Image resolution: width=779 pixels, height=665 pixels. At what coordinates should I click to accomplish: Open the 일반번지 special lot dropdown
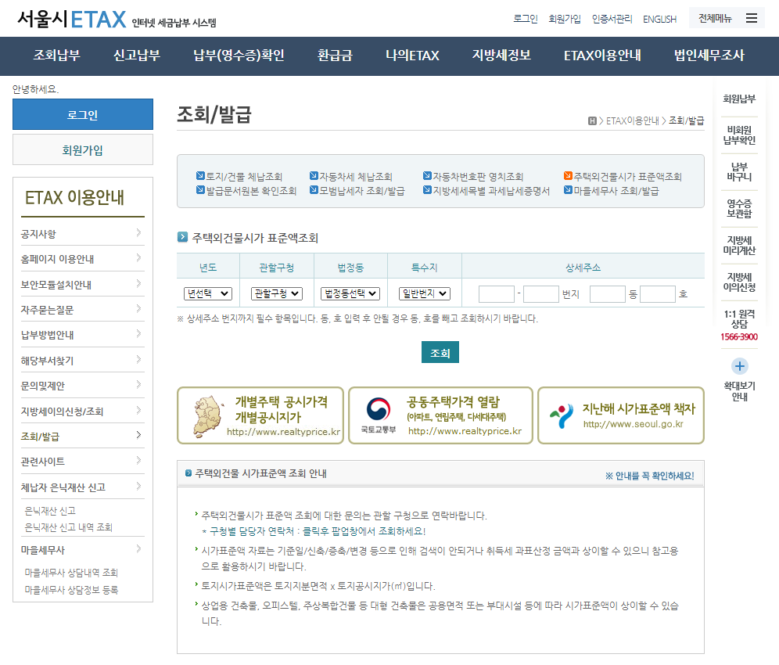click(x=425, y=293)
